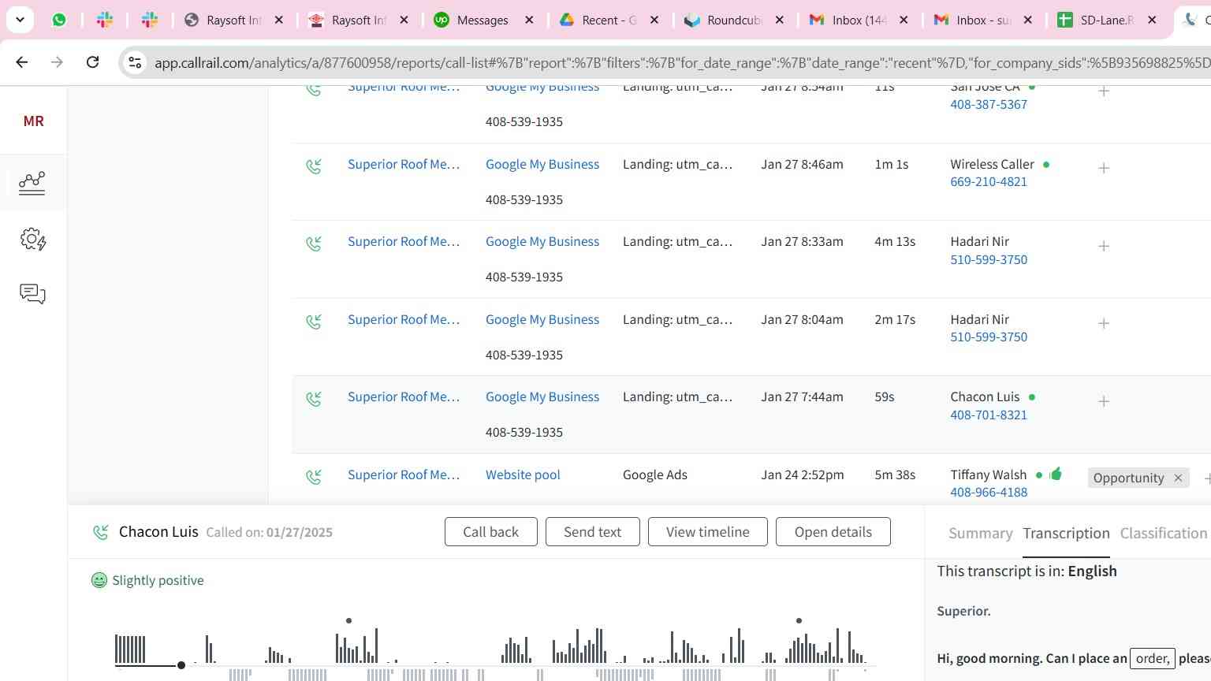Screen dimensions: 1211x681
Task: Open the WhatsApp browser tab
Action: [x=59, y=20]
